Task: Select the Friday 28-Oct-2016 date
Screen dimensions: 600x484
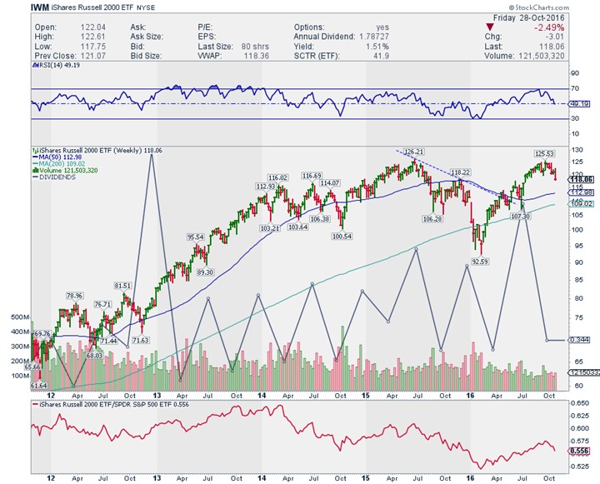Action: [x=528, y=18]
